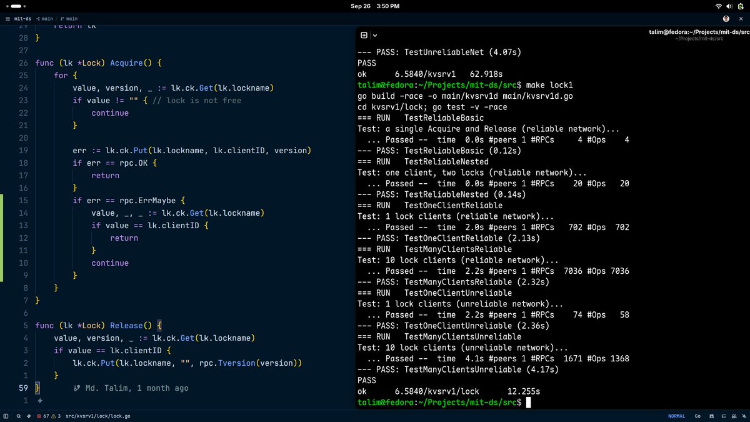Open the clock showing Sep 26 3:50 PM
The height and width of the screenshot is (422, 750).
(x=374, y=6)
